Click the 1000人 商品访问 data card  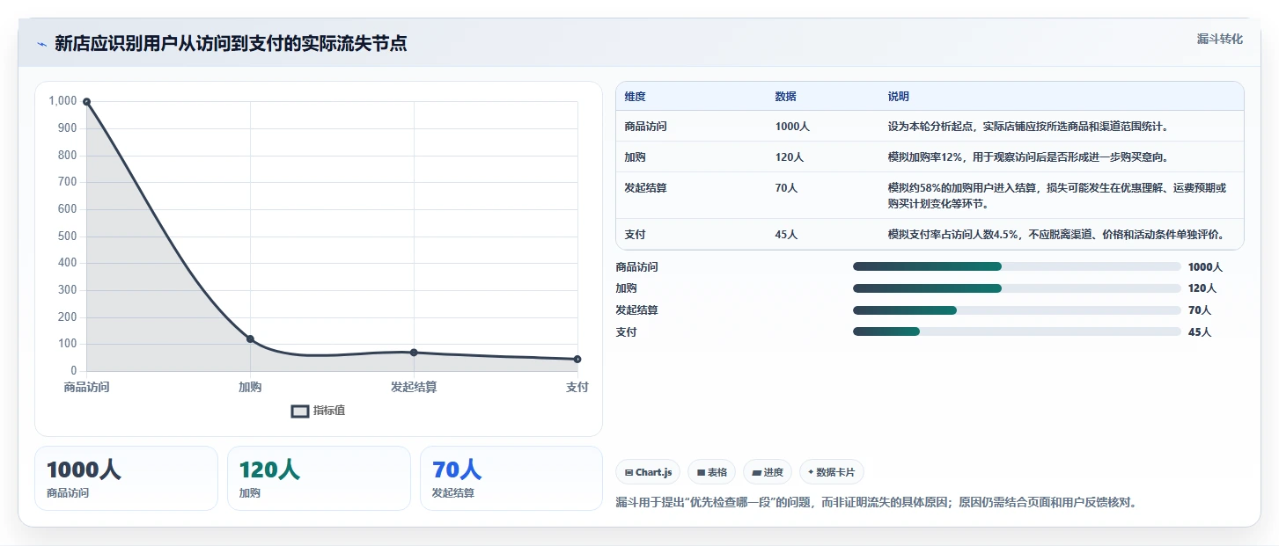click(x=126, y=478)
